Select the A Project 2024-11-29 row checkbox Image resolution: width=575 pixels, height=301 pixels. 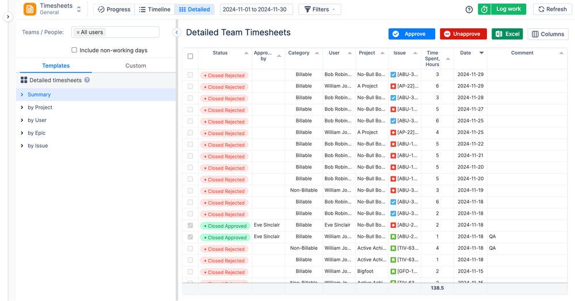[191, 86]
